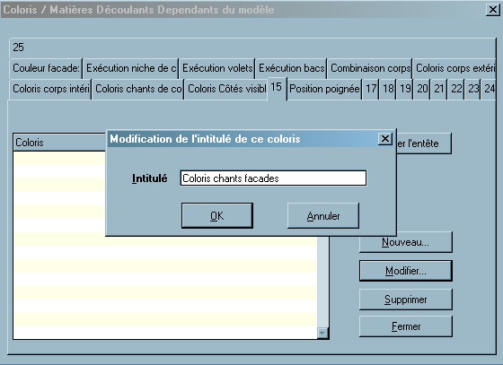Open the Exécution bacs tab

pyautogui.click(x=291, y=68)
